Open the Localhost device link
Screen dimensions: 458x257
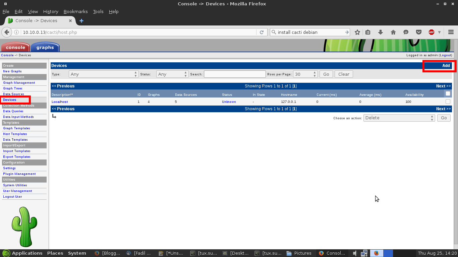point(60,102)
